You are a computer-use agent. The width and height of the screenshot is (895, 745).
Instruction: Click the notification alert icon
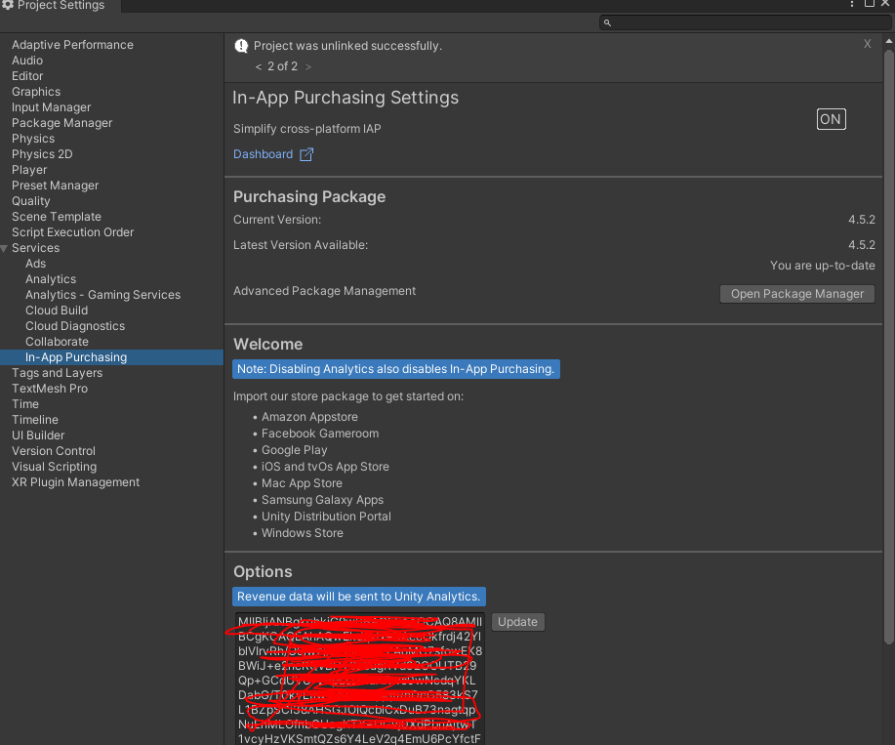pos(241,46)
